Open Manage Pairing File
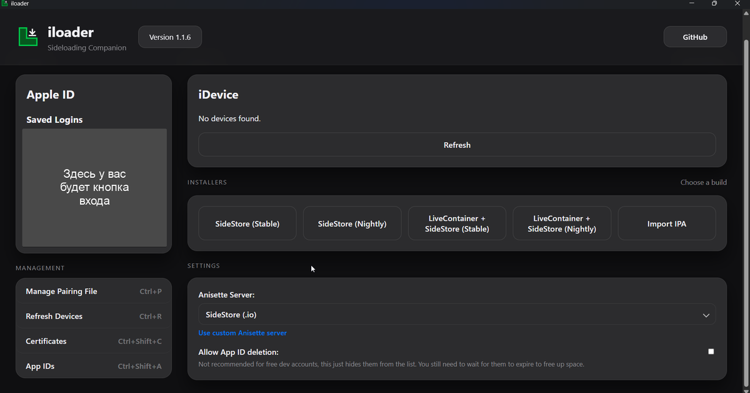 click(94, 291)
